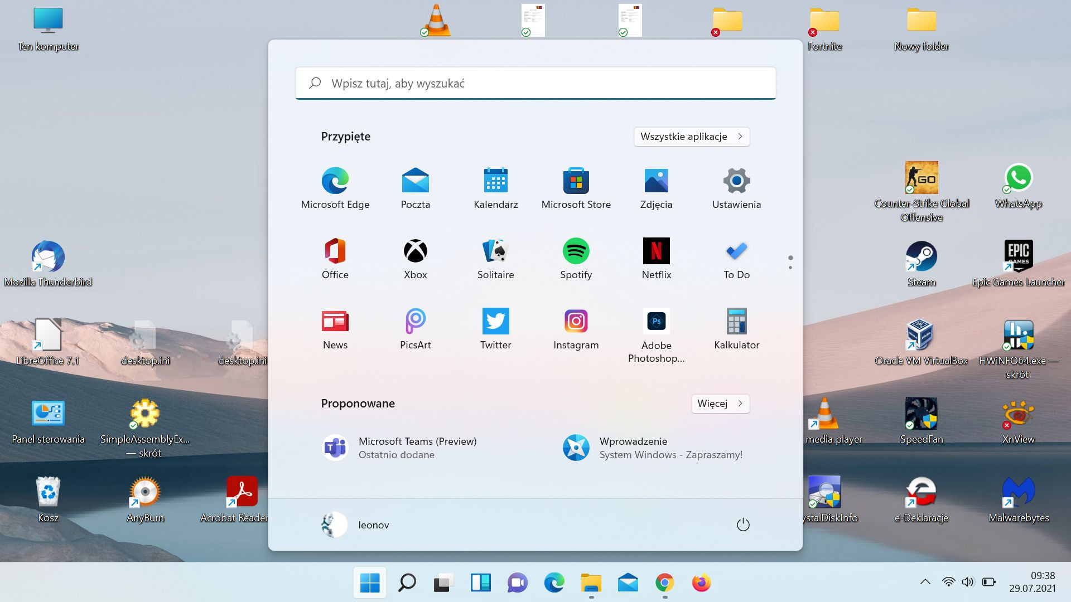Open the News app
This screenshot has width=1071, height=602.
point(335,329)
